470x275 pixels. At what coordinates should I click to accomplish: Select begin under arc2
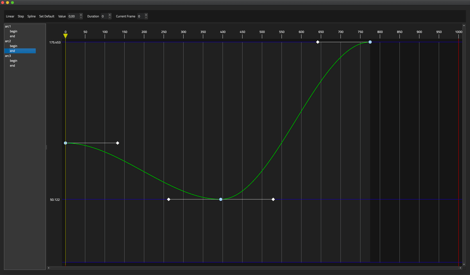[x=14, y=46]
